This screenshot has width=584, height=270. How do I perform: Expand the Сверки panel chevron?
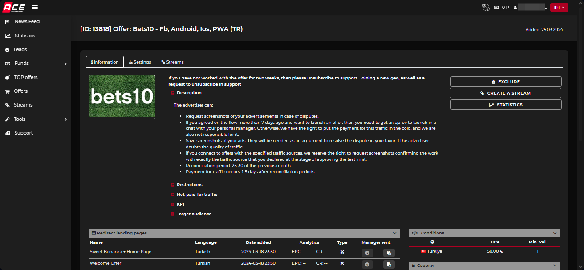point(555,266)
